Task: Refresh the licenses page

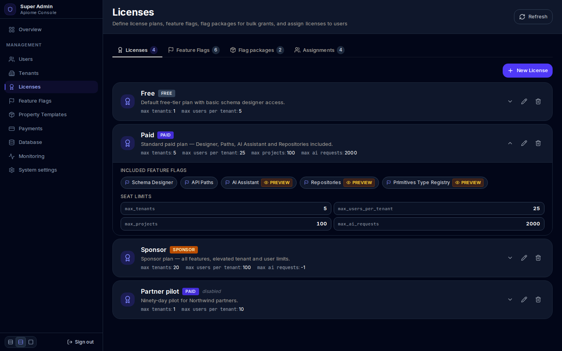Action: 533,17
